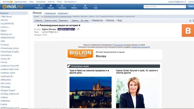Select the "RBK Money" folder
The width and height of the screenshot is (194, 109).
coord(7,17)
